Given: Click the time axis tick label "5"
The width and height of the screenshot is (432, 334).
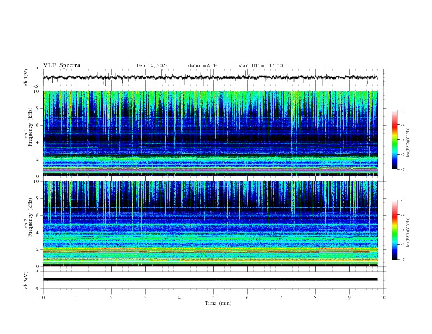Looking at the screenshot, I should (x=213, y=297).
